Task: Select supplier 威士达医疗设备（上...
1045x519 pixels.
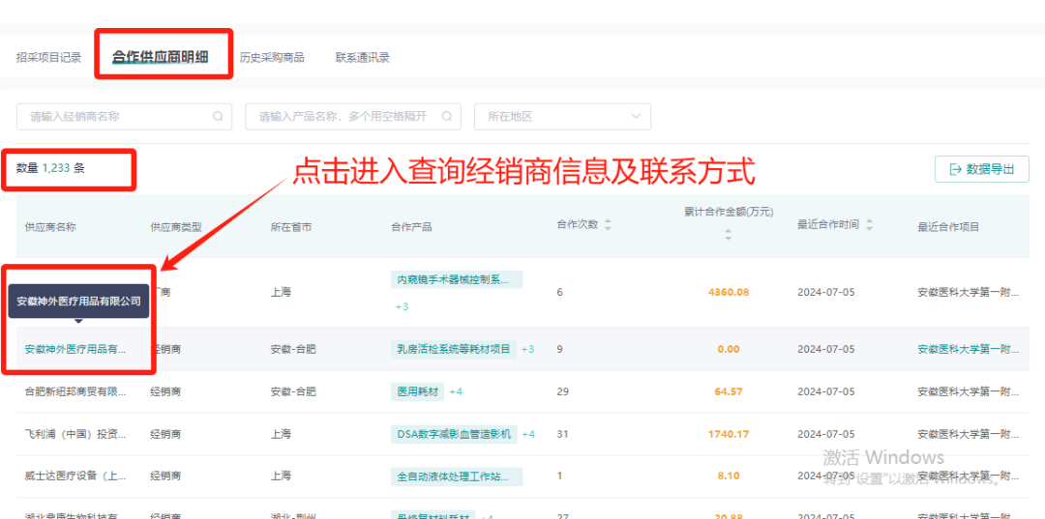Action: (75, 476)
